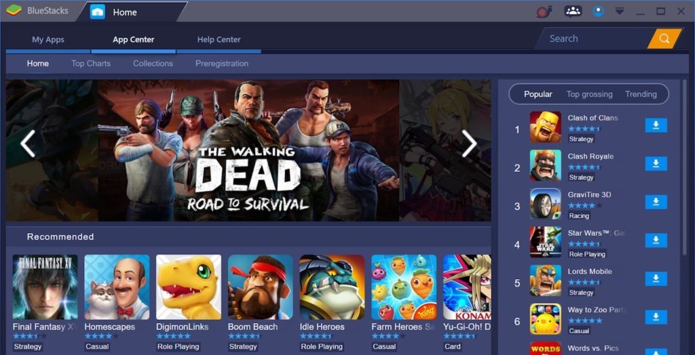Open the Top Charts sub-tab
Image resolution: width=695 pixels, height=355 pixels.
click(x=91, y=63)
